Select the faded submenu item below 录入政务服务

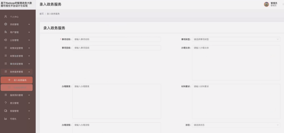pyautogui.click(x=17, y=88)
